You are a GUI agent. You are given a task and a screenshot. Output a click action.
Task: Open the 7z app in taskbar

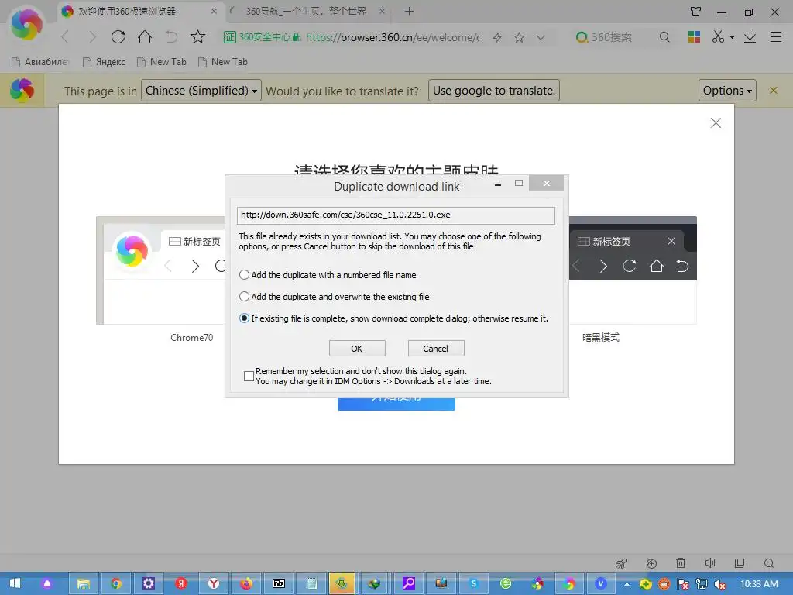pos(279,583)
